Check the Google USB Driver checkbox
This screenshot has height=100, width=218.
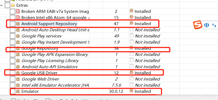pyautogui.click(x=13, y=73)
